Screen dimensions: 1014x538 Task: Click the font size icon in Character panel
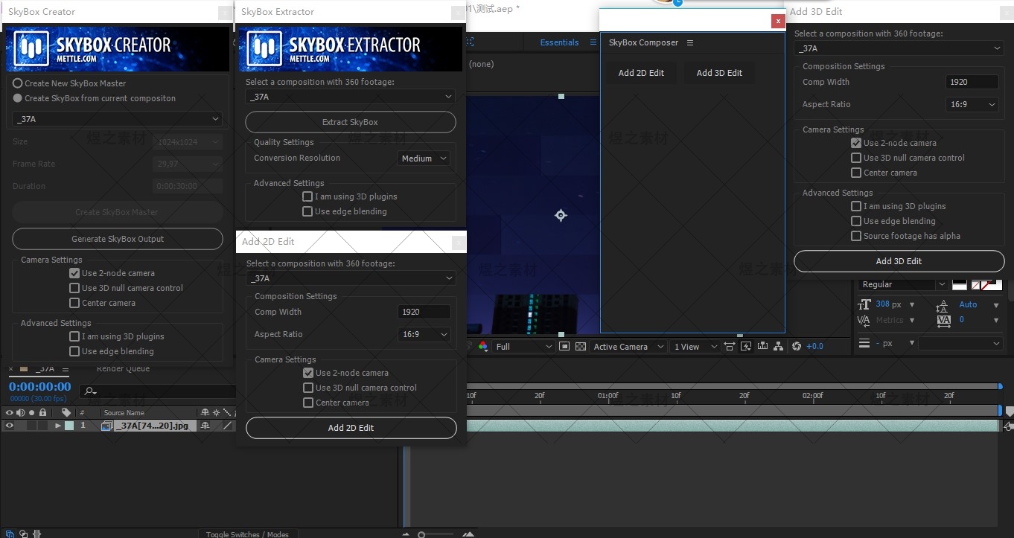pos(864,304)
